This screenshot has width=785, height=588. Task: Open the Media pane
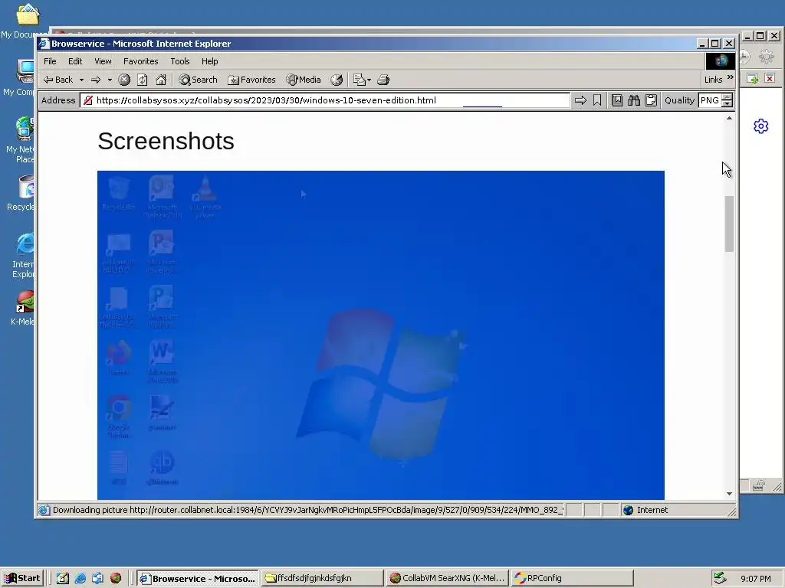[x=303, y=80]
